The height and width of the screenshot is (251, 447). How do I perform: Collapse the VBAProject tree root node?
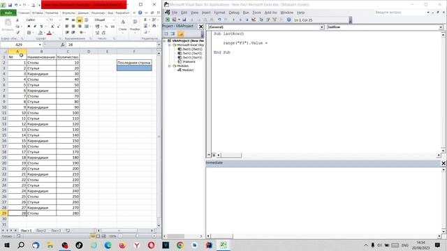[x=165, y=40]
